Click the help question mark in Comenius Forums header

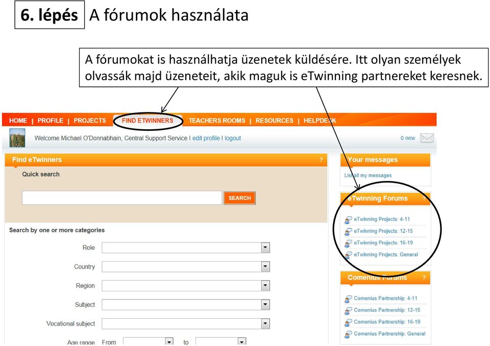(x=424, y=278)
